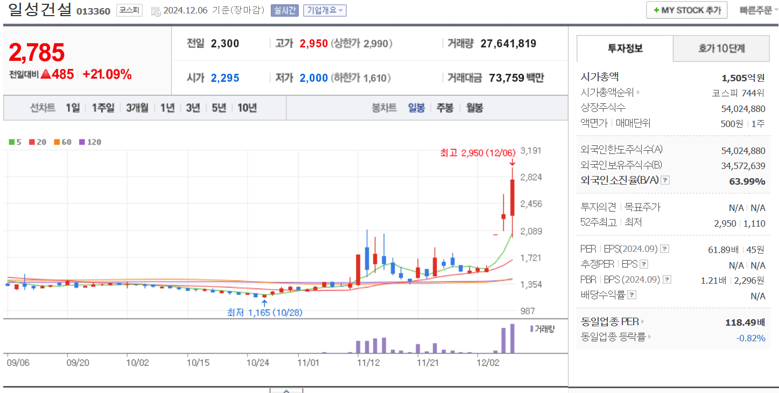Image resolution: width=779 pixels, height=393 pixels.
Task: Open the 외국인 소진율 help tooltip icon
Action: coord(664,180)
